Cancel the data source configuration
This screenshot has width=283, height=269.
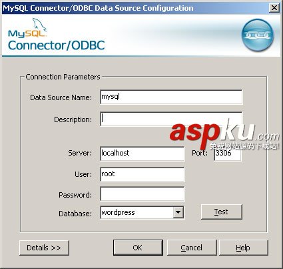(x=192, y=248)
